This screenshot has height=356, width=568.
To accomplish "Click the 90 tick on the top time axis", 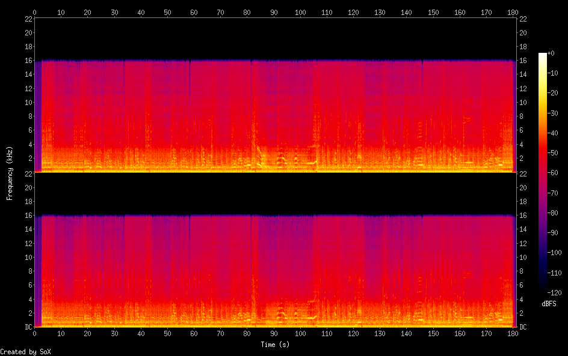I will tap(274, 11).
